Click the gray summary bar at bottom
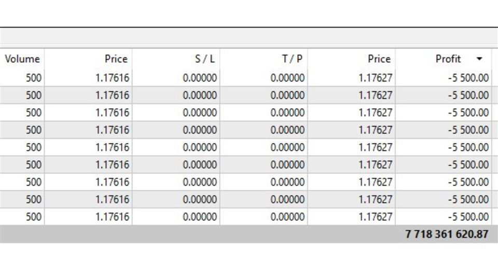Viewport: 498px width, 280px height. click(249, 234)
